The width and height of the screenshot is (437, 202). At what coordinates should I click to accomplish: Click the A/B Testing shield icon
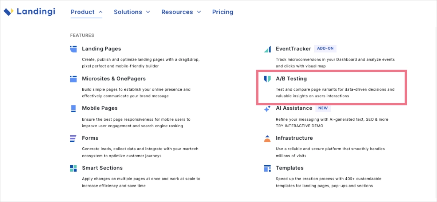[267, 79]
